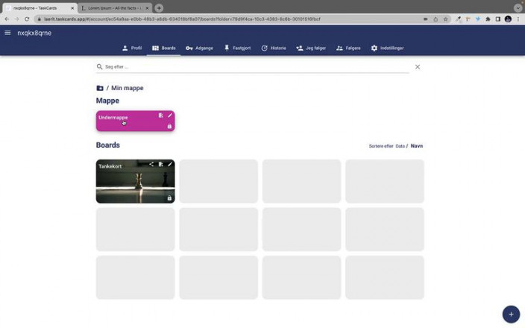Share the Tankekort board

[151, 164]
